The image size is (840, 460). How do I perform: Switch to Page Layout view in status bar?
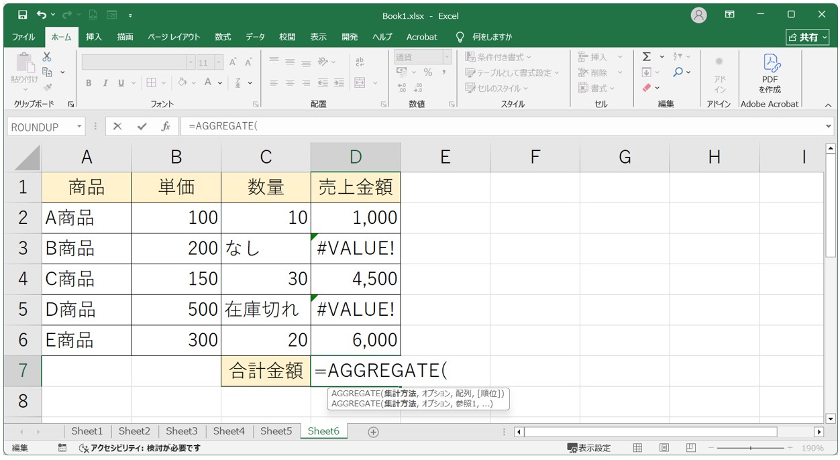pyautogui.click(x=664, y=448)
